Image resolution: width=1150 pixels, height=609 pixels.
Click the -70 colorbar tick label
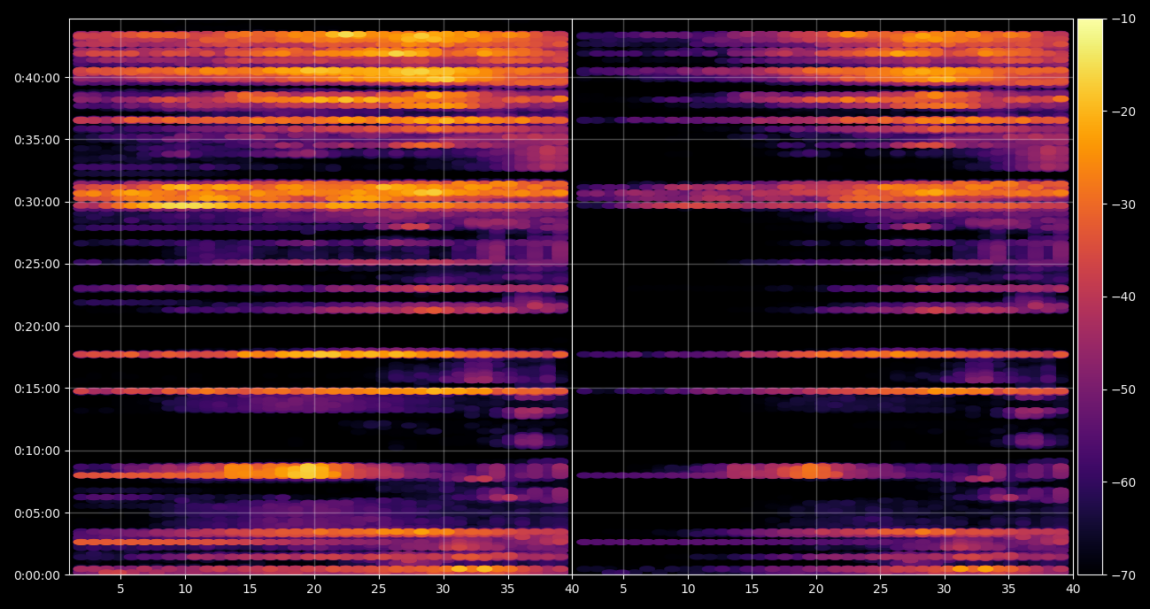click(x=1123, y=575)
